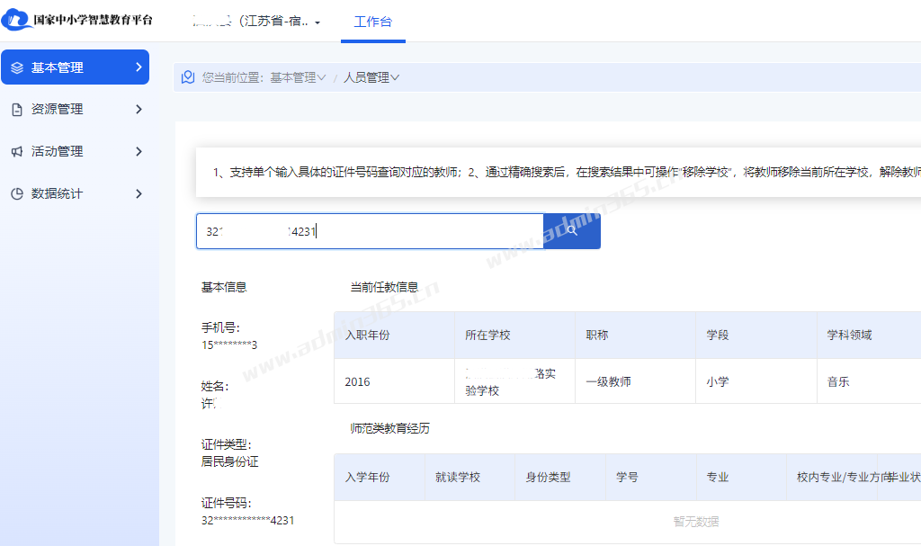Select 数据统计 in the sidebar menu
The width and height of the screenshot is (921, 546).
pos(58,194)
